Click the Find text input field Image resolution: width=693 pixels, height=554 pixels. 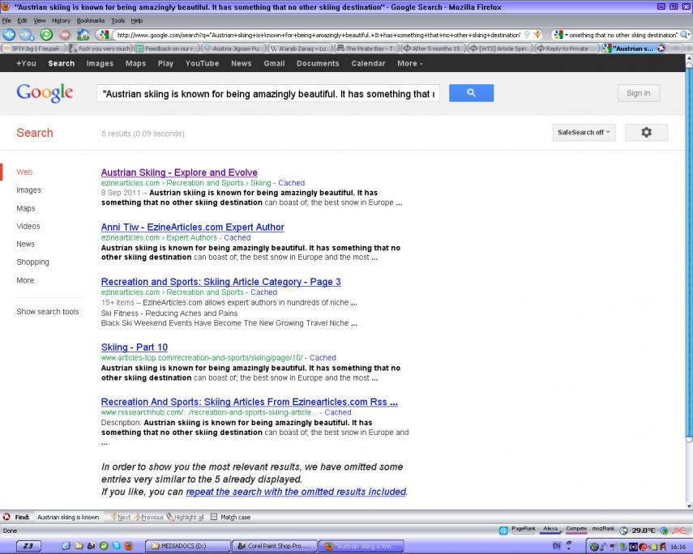point(68,517)
